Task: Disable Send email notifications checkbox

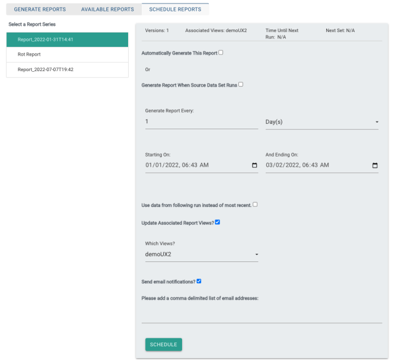Action: point(199,281)
